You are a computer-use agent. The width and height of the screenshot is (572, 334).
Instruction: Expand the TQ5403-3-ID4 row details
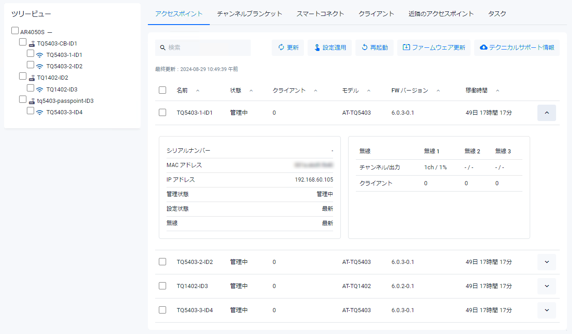(547, 310)
